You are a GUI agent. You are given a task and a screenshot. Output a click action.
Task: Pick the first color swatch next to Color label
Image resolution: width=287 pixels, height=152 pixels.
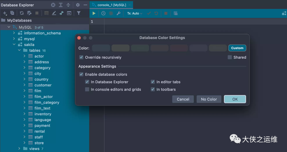click(x=101, y=48)
